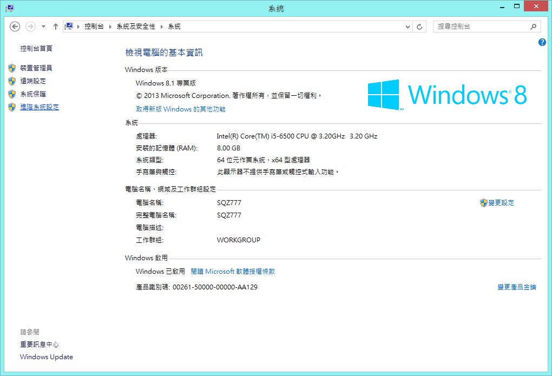
Task: Click the search magnifier icon
Action: click(534, 27)
